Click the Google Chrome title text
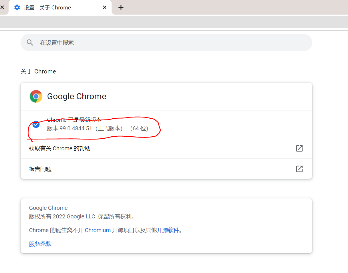Screen dimensions: 348x273 pyautogui.click(x=77, y=96)
